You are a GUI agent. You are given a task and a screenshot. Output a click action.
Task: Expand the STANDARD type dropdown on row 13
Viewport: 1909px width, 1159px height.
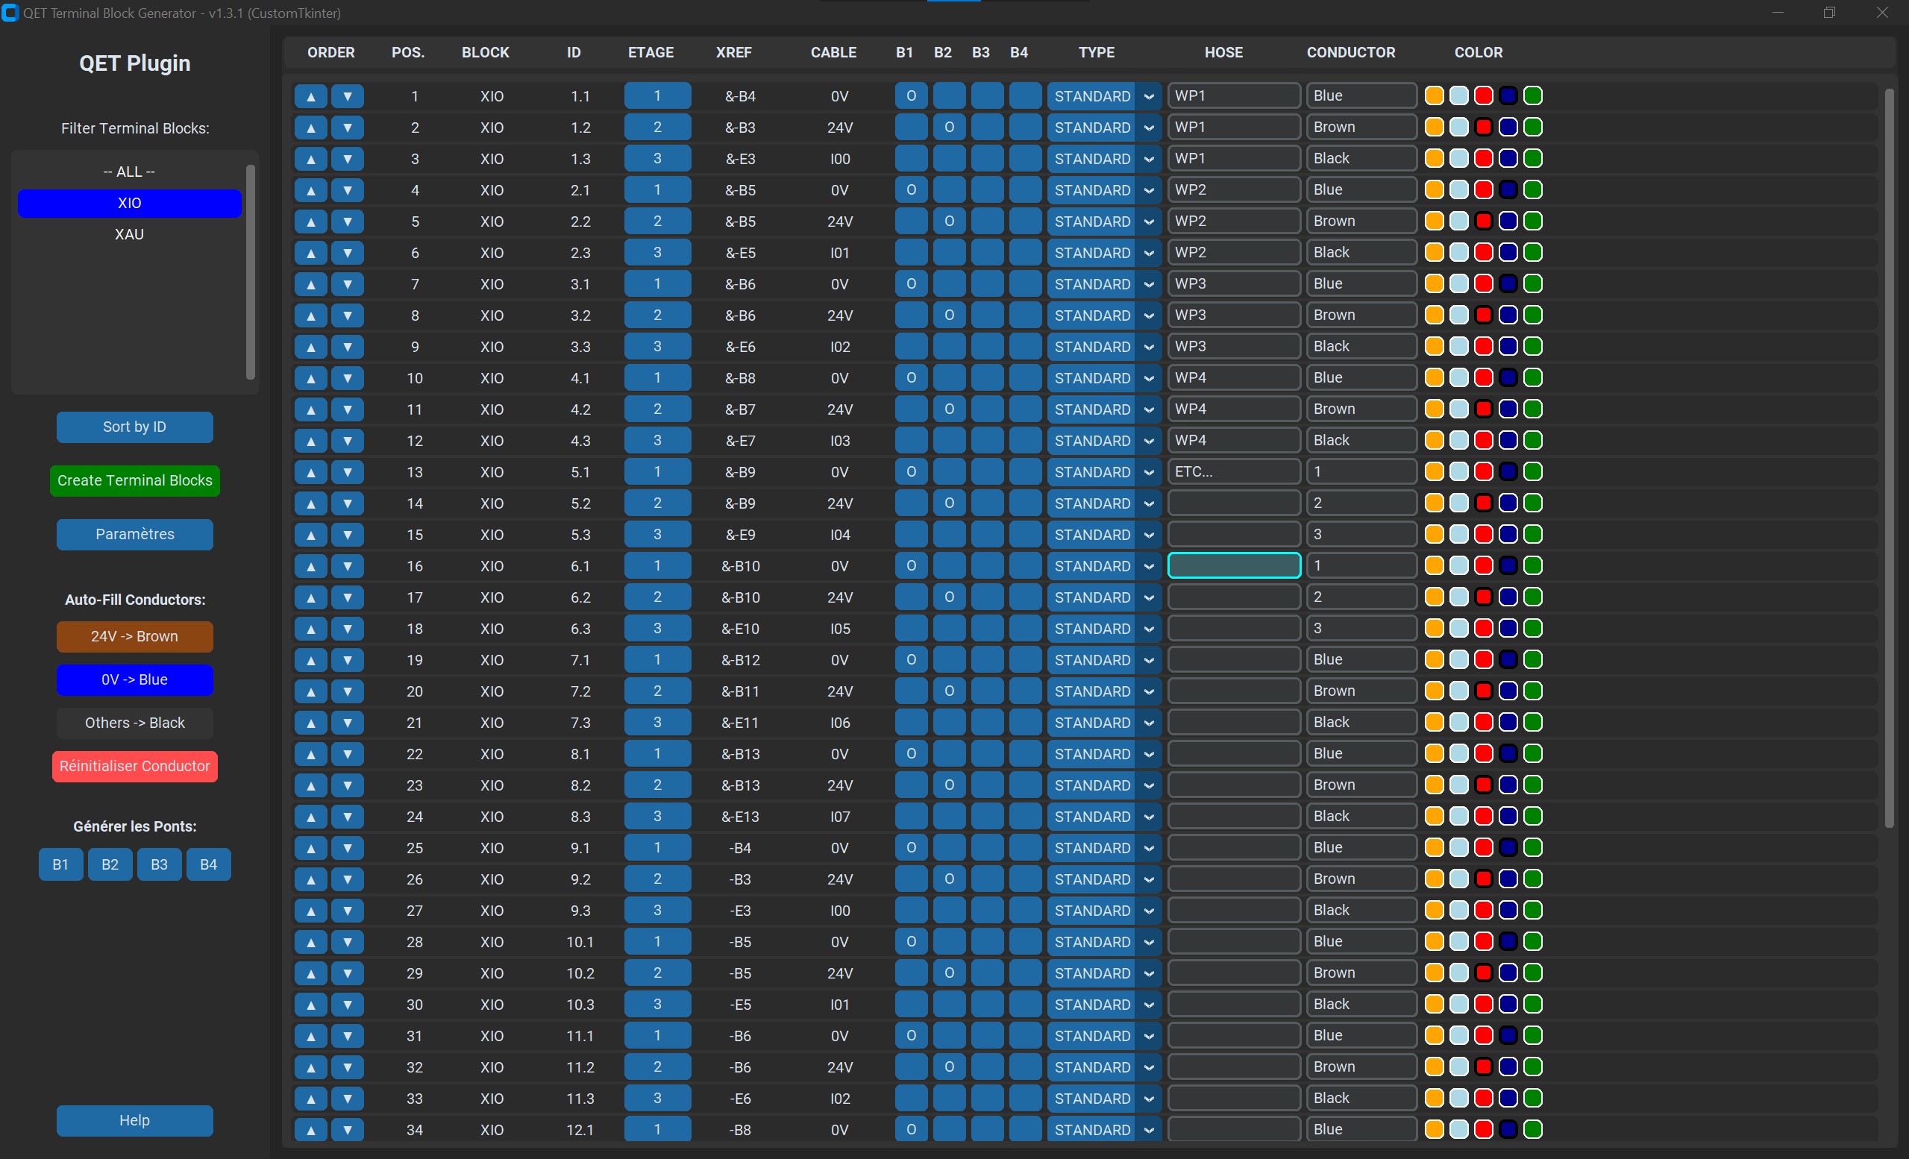point(1149,472)
